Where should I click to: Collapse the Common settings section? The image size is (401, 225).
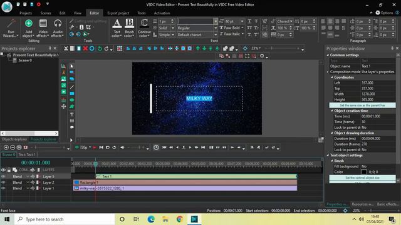pyautogui.click(x=328, y=55)
